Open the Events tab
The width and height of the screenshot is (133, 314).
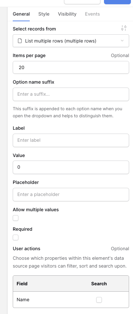92,14
